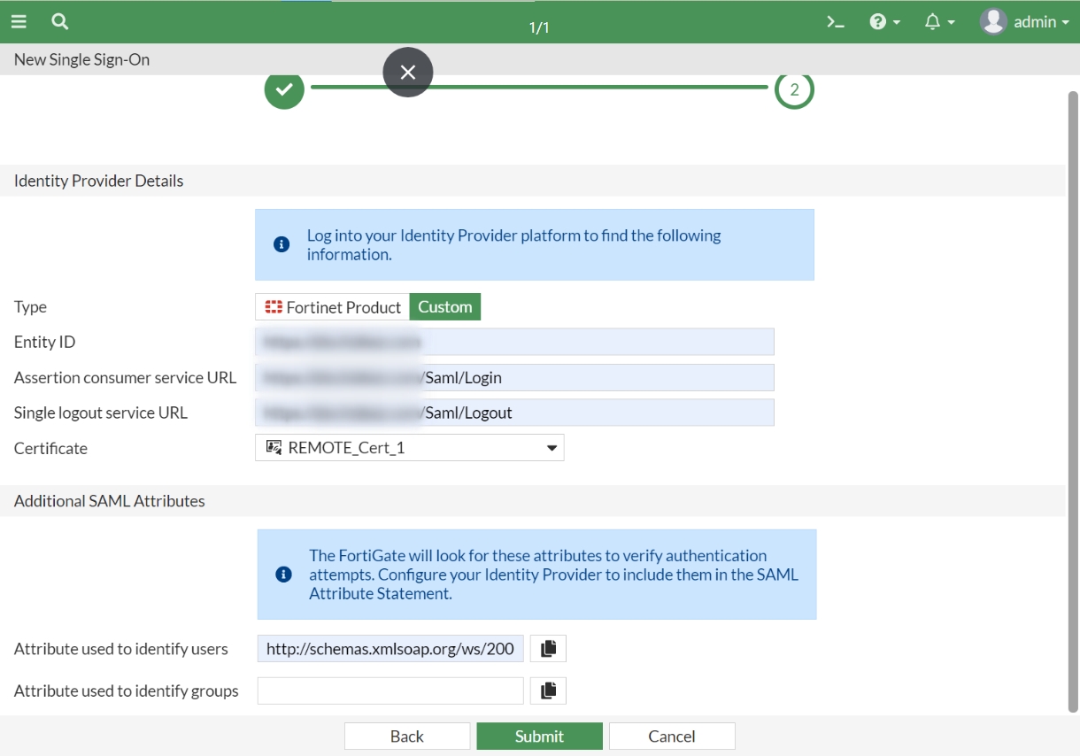Expand the admin user menu

1024,22
